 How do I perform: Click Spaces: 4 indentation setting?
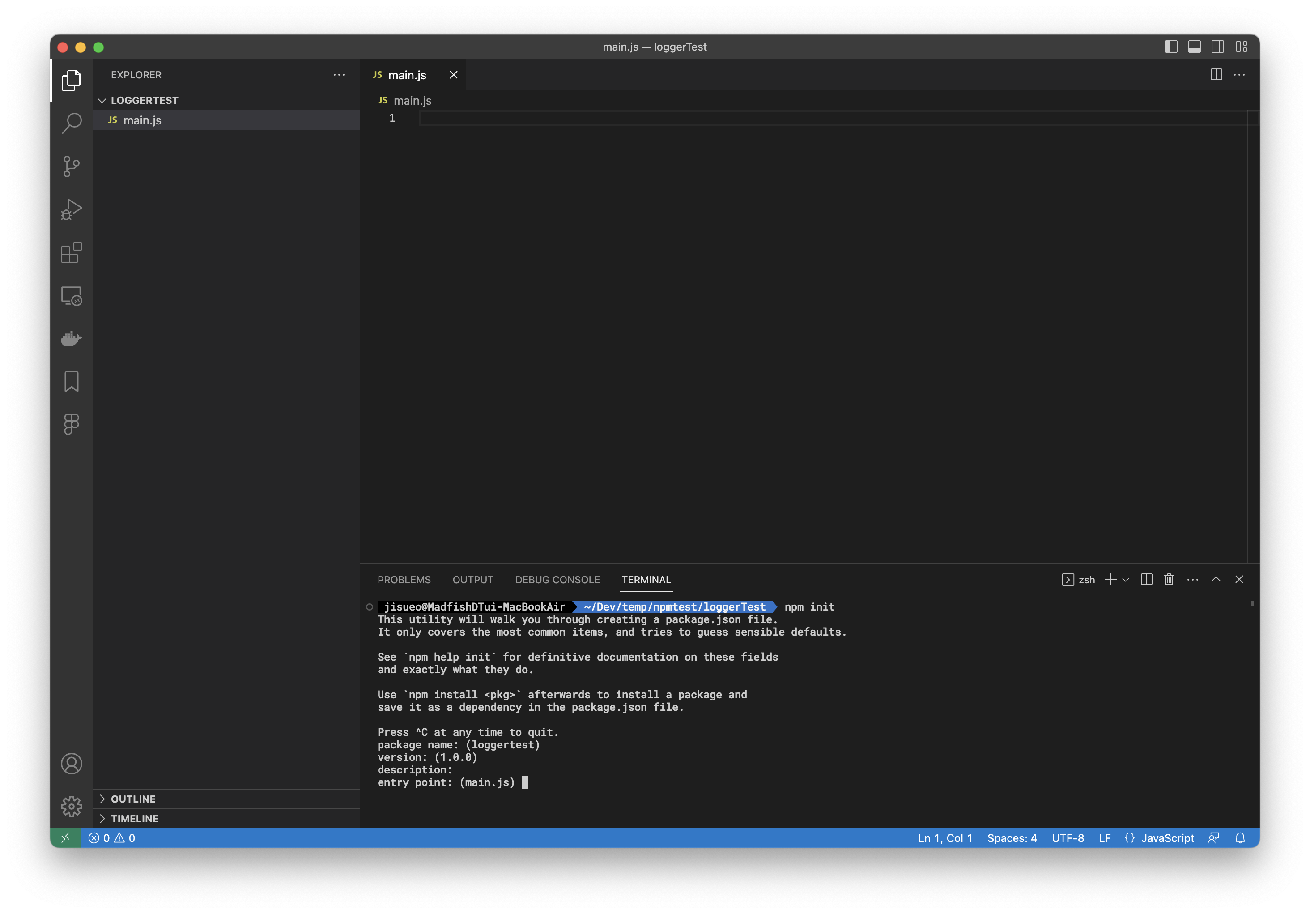[x=1012, y=837]
